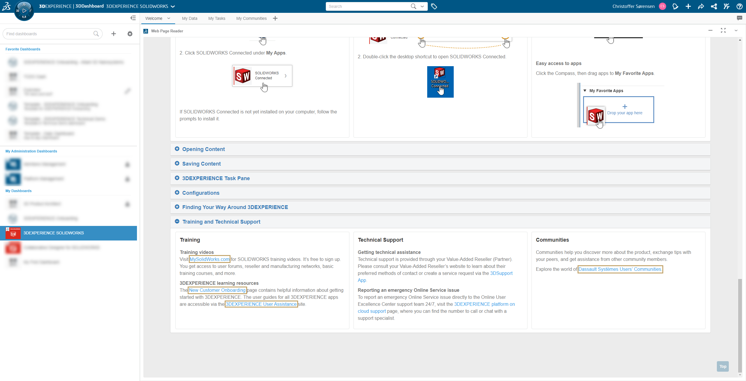Click the Share arrow icon
Viewport: 746px width, 381px height.
coord(701,6)
